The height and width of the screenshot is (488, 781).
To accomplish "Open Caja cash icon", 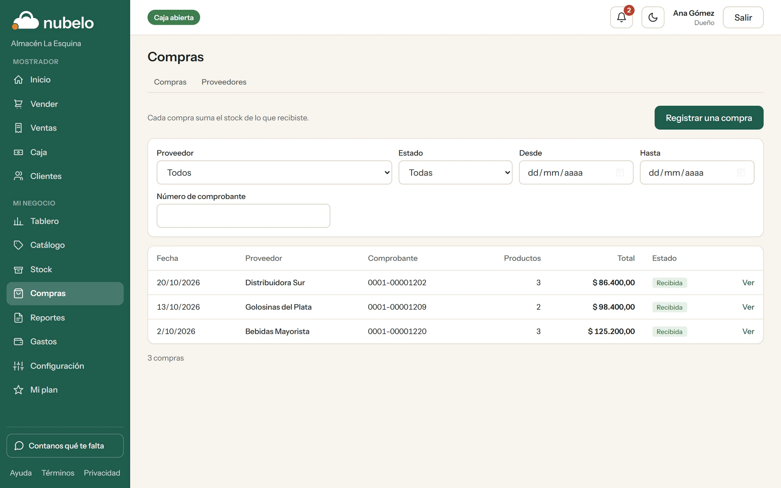I will coord(18,152).
